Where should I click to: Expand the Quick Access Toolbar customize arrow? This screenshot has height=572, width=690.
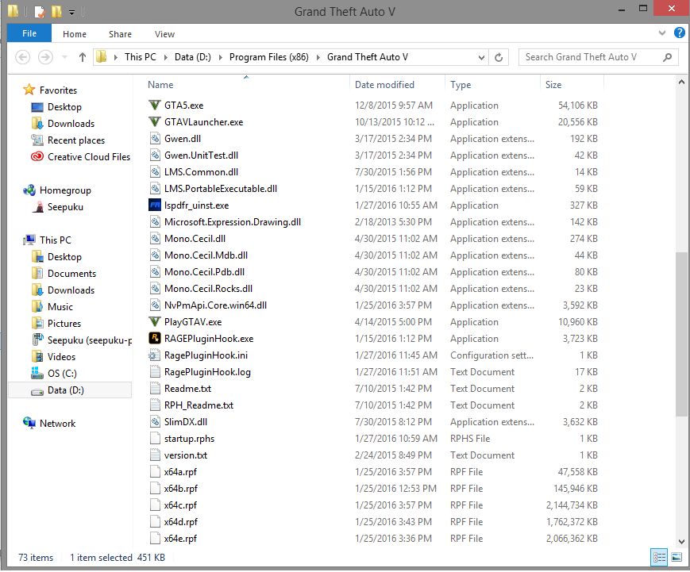(x=70, y=11)
